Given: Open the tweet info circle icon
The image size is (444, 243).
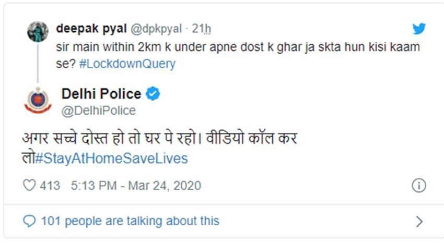Looking at the screenshot, I should pyautogui.click(x=419, y=186).
